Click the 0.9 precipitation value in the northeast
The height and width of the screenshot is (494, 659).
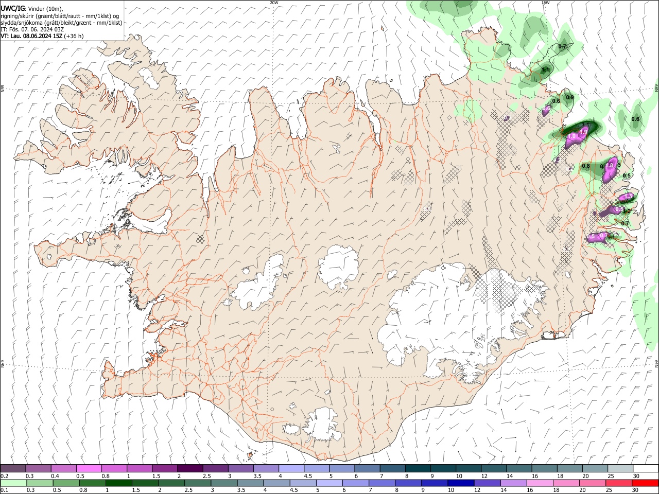pyautogui.click(x=570, y=97)
